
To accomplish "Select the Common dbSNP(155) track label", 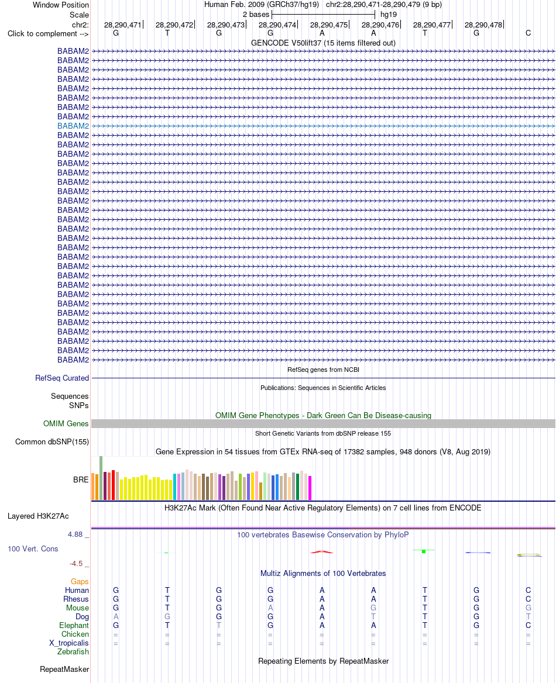I will click(52, 441).
